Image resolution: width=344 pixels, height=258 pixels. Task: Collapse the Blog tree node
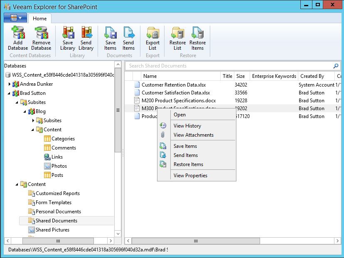coord(25,111)
